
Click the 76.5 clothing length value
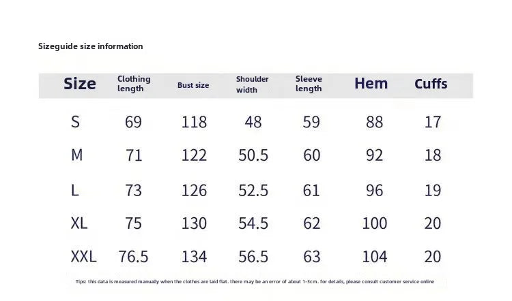pyautogui.click(x=133, y=256)
